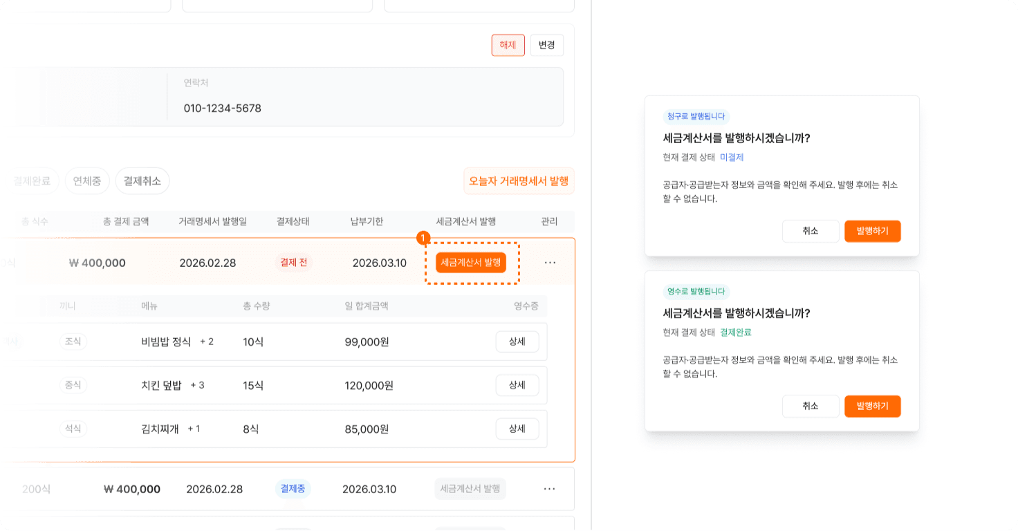
Task: Click the 조식 meal tag
Action: click(x=73, y=342)
